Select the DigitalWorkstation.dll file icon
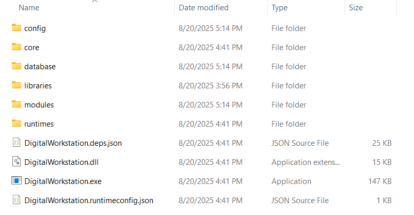Viewport: 414px width, 215px height. pyautogui.click(x=16, y=162)
